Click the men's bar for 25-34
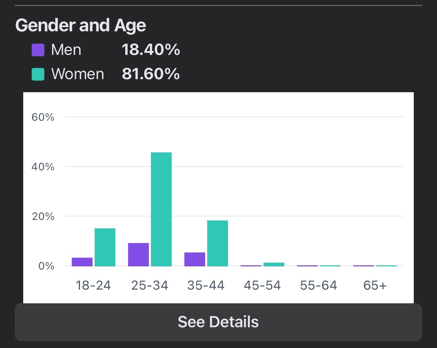 tap(138, 254)
